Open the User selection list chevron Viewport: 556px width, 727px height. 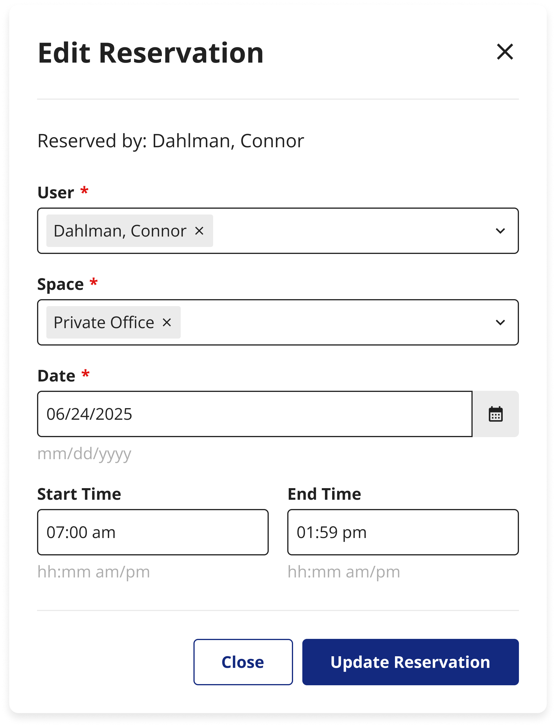tap(501, 231)
